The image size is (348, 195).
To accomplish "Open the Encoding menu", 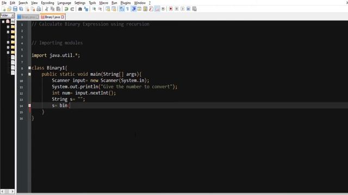I will pos(47,3).
